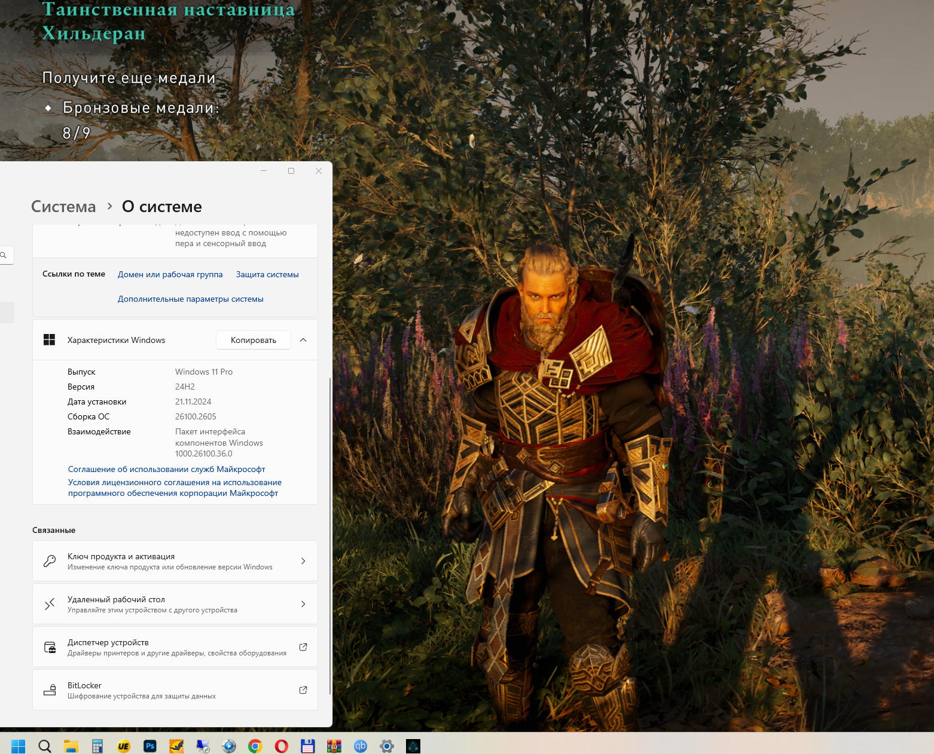Click the key icon of Ключ продукта и активация
This screenshot has height=754, width=934.
click(50, 561)
